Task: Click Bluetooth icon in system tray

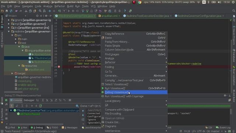Action: (x=208, y=2)
